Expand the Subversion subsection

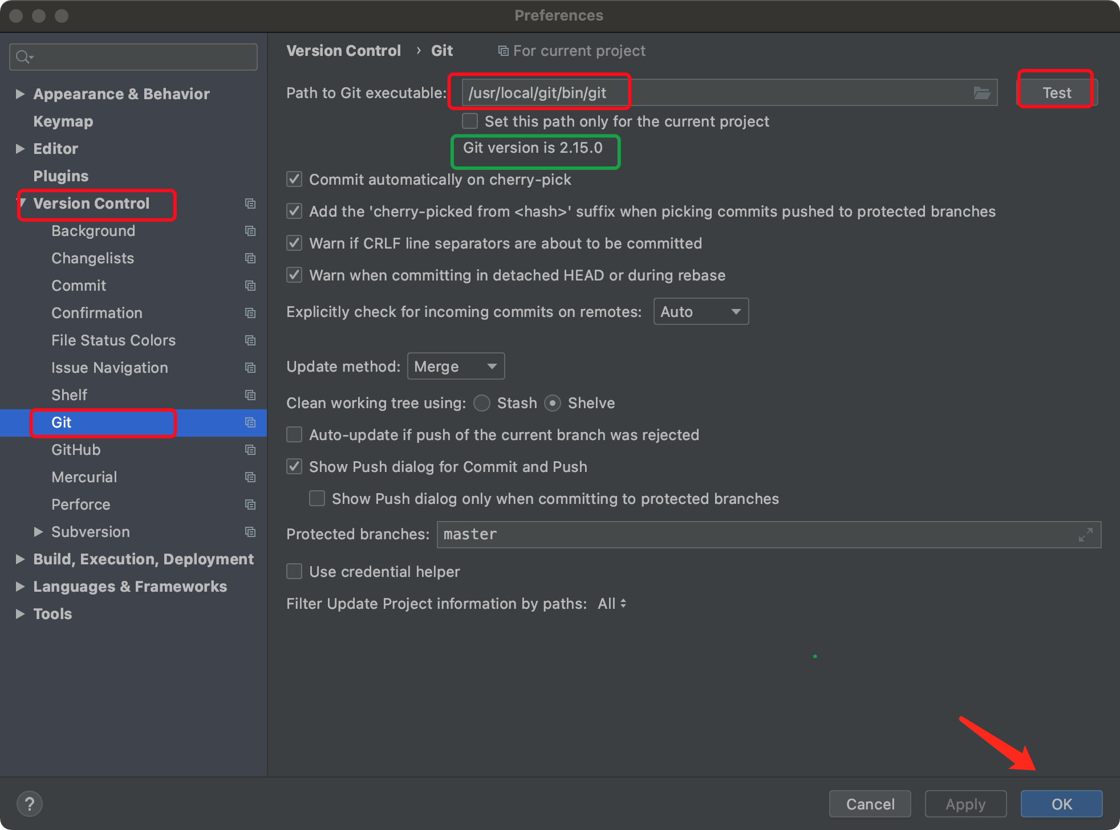click(38, 532)
